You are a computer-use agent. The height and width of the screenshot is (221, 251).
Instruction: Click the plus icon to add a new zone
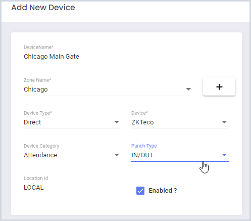tap(219, 87)
